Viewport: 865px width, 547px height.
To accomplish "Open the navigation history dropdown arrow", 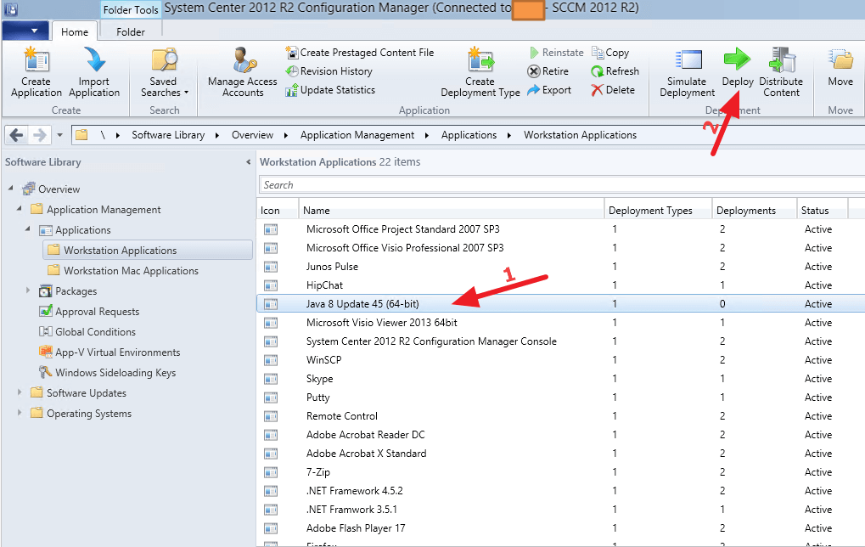I will 59,135.
